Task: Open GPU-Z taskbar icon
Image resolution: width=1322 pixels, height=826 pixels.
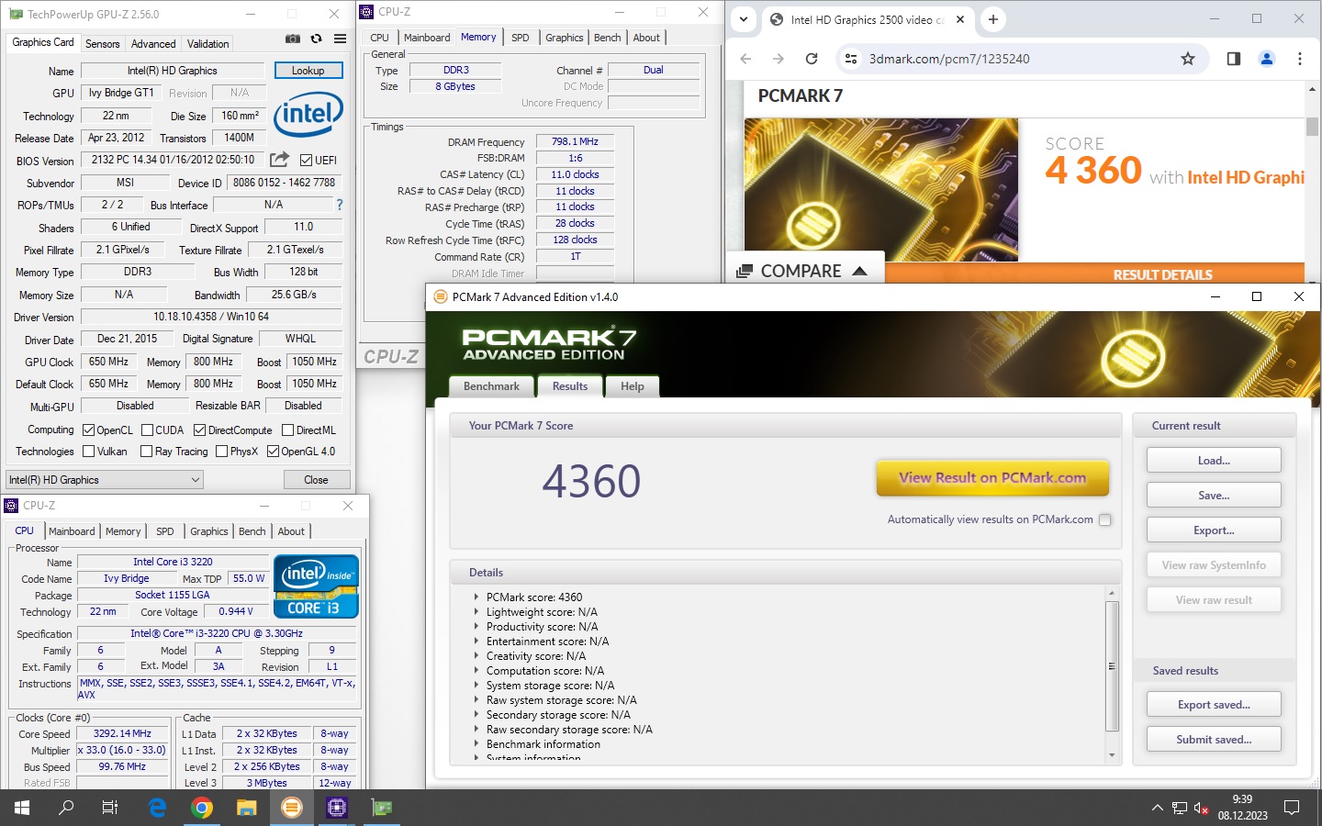Action: [382, 808]
